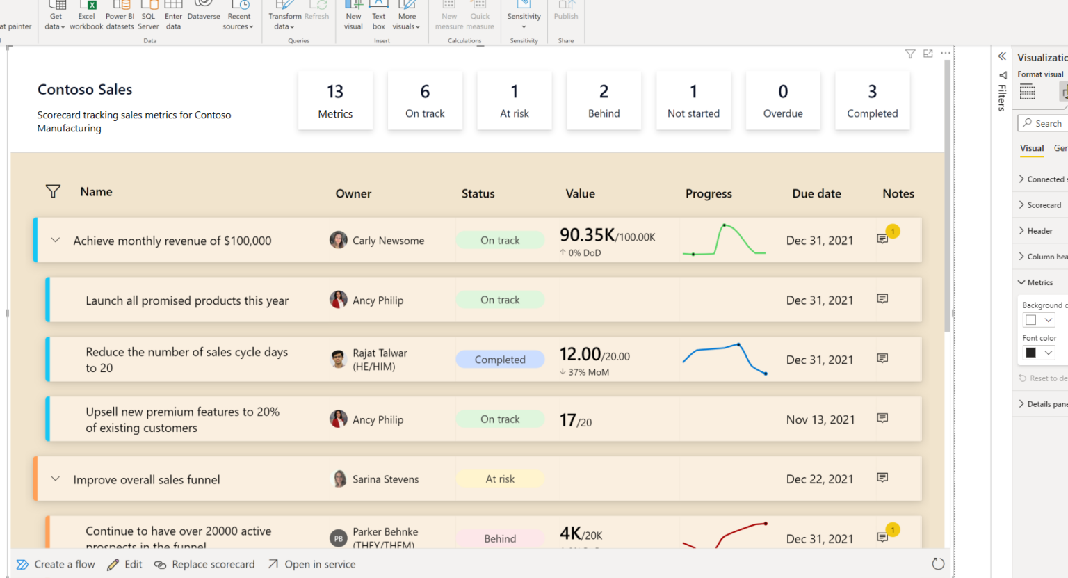
Task: Switch to the General formatting tab
Action: click(x=1060, y=148)
